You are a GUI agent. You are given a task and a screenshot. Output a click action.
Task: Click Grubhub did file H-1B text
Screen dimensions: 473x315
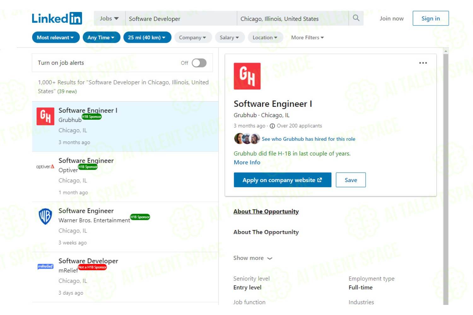coord(292,153)
